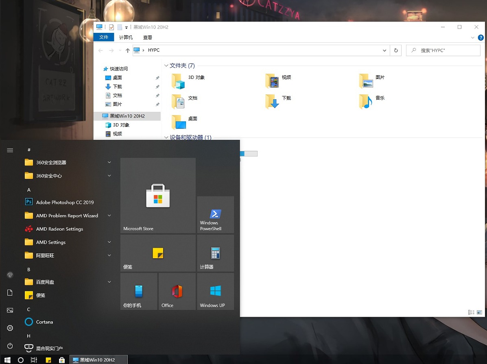Viewport: 487px width, 364px height.
Task: Click the 搜索"HYPC" search box
Action: click(x=443, y=50)
